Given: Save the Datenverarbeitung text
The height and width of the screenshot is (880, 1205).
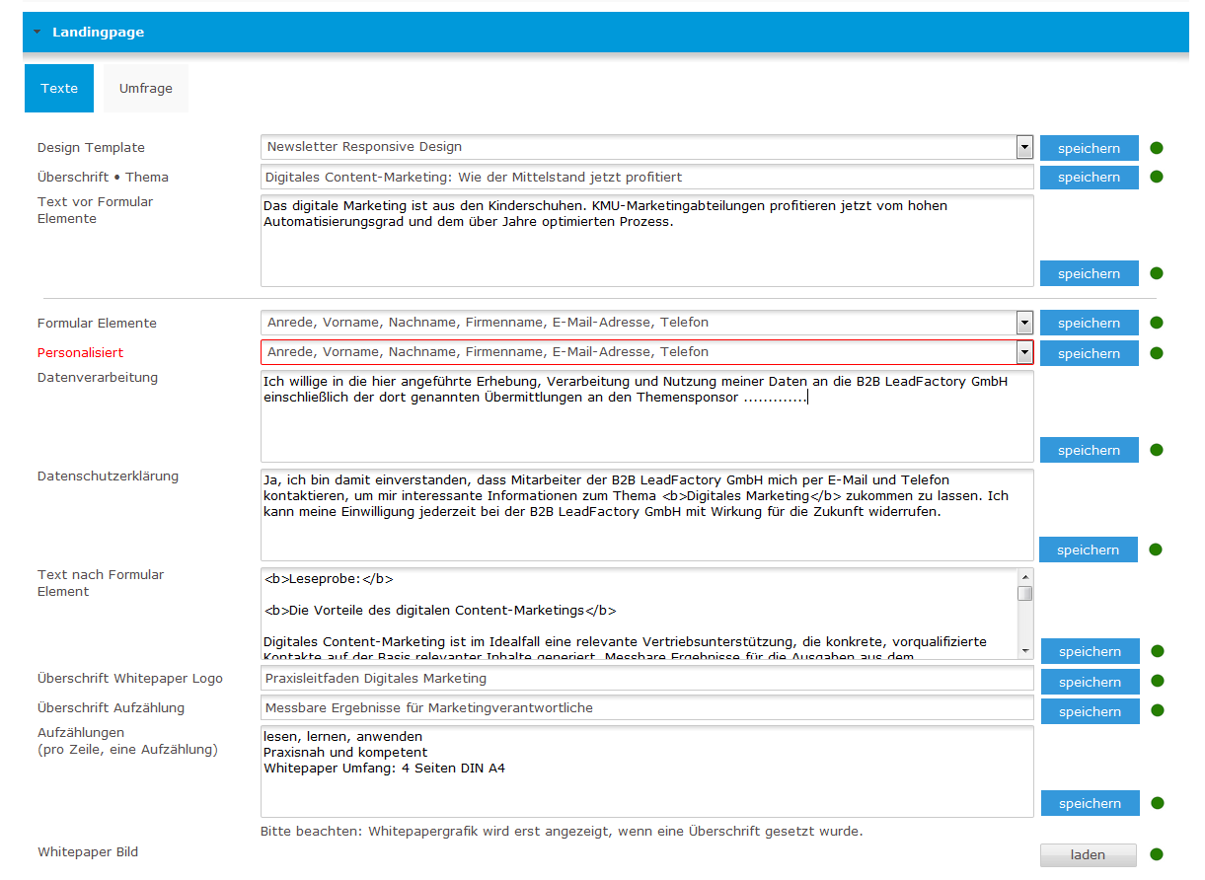Looking at the screenshot, I should [x=1090, y=450].
